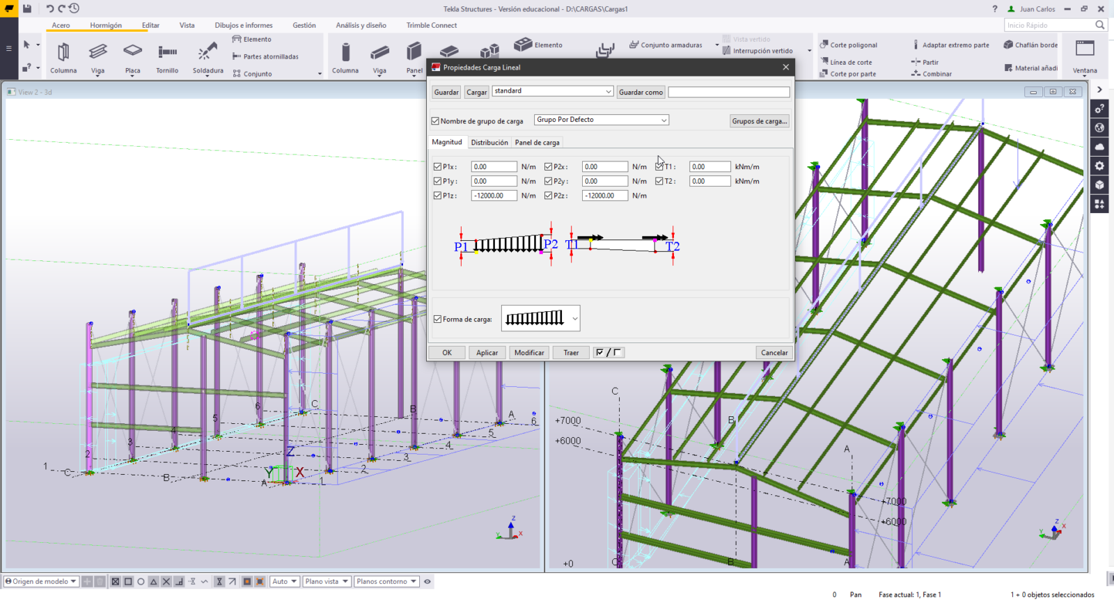Toggle the Nombre de grupo de carga checkbox
The height and width of the screenshot is (600, 1114).
pos(436,121)
